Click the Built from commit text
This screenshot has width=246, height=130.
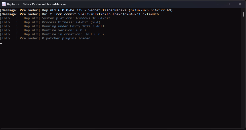[59, 14]
